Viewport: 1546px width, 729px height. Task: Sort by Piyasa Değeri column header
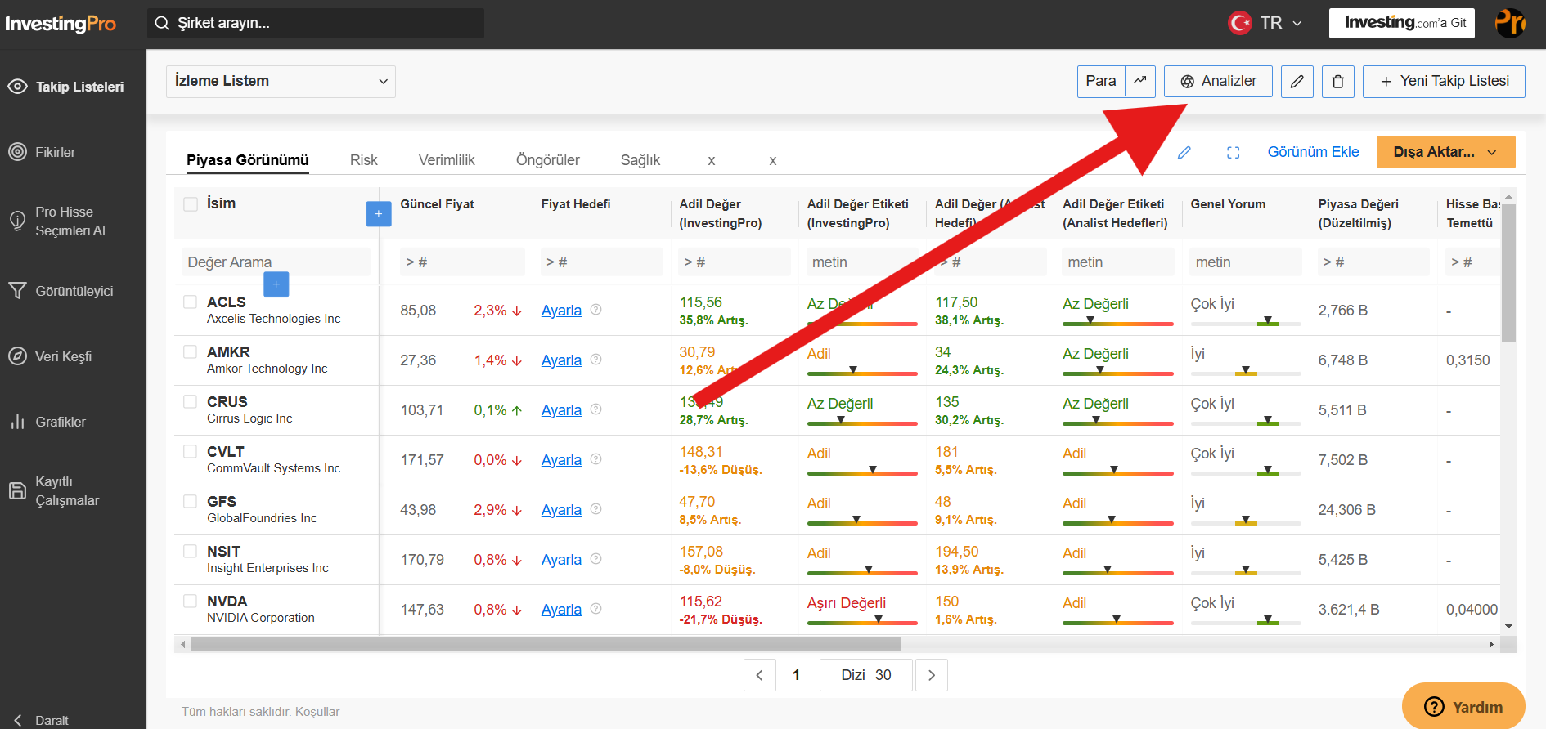pos(1358,213)
